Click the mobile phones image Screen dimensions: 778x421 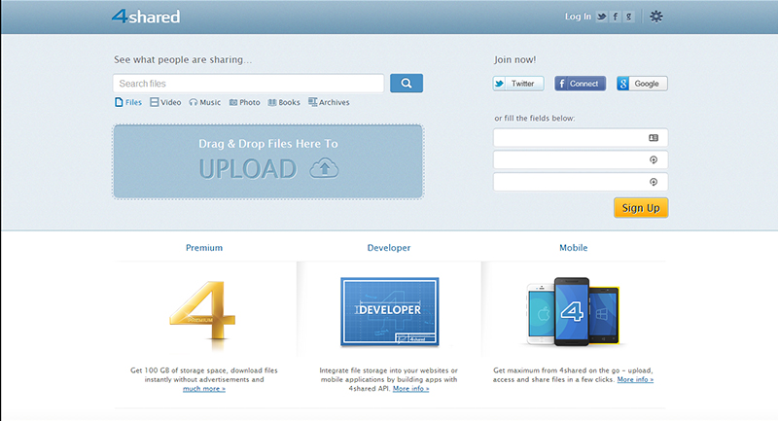(574, 311)
